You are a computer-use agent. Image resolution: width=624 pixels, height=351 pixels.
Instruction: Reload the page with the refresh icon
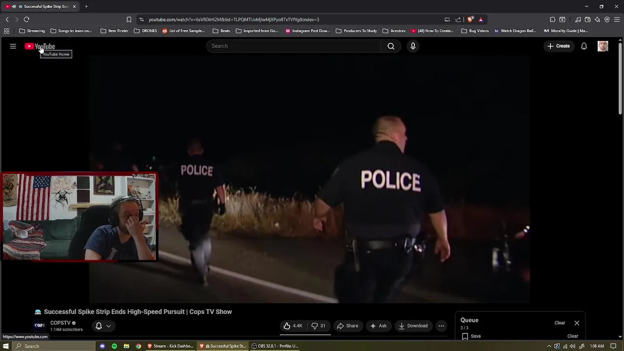coord(27,19)
